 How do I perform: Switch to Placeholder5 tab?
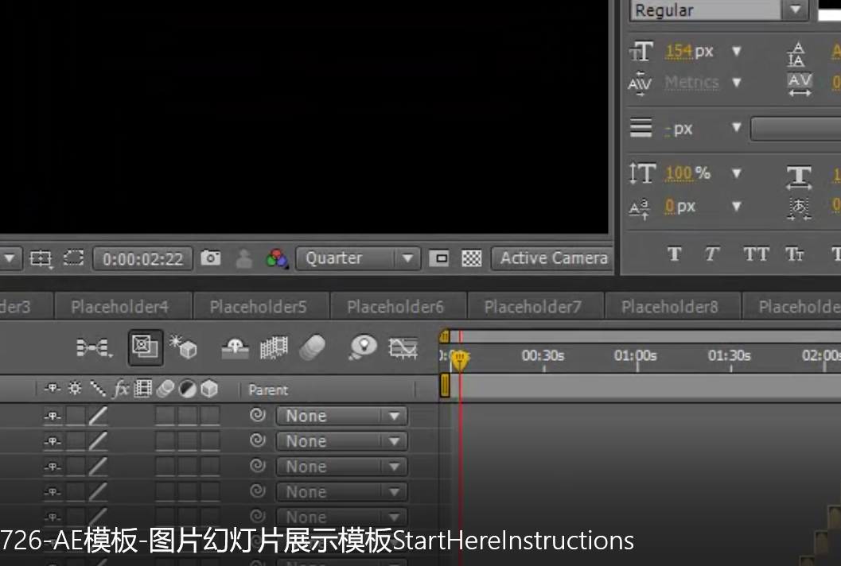261,307
